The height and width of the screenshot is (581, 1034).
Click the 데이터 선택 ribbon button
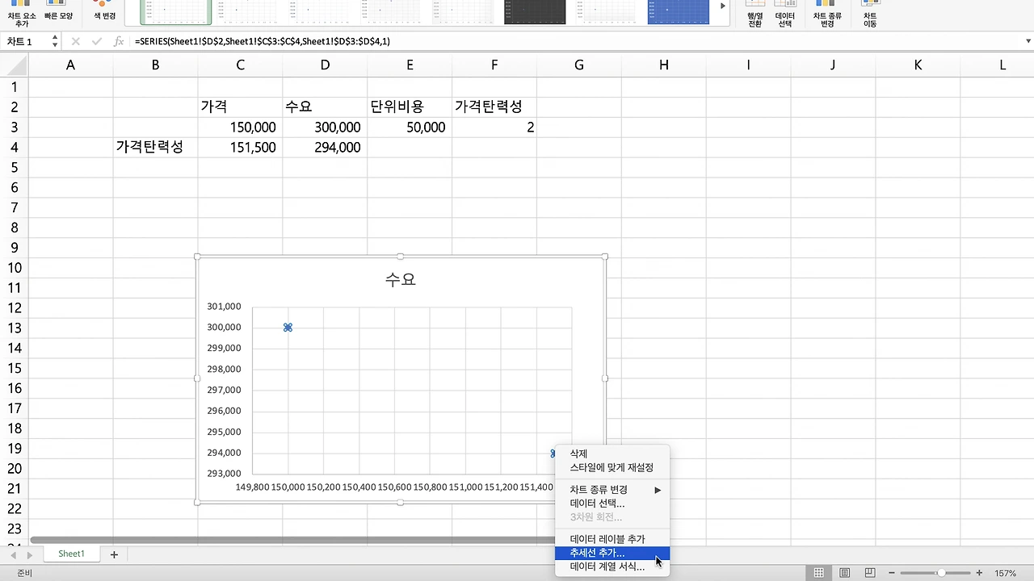pos(785,13)
